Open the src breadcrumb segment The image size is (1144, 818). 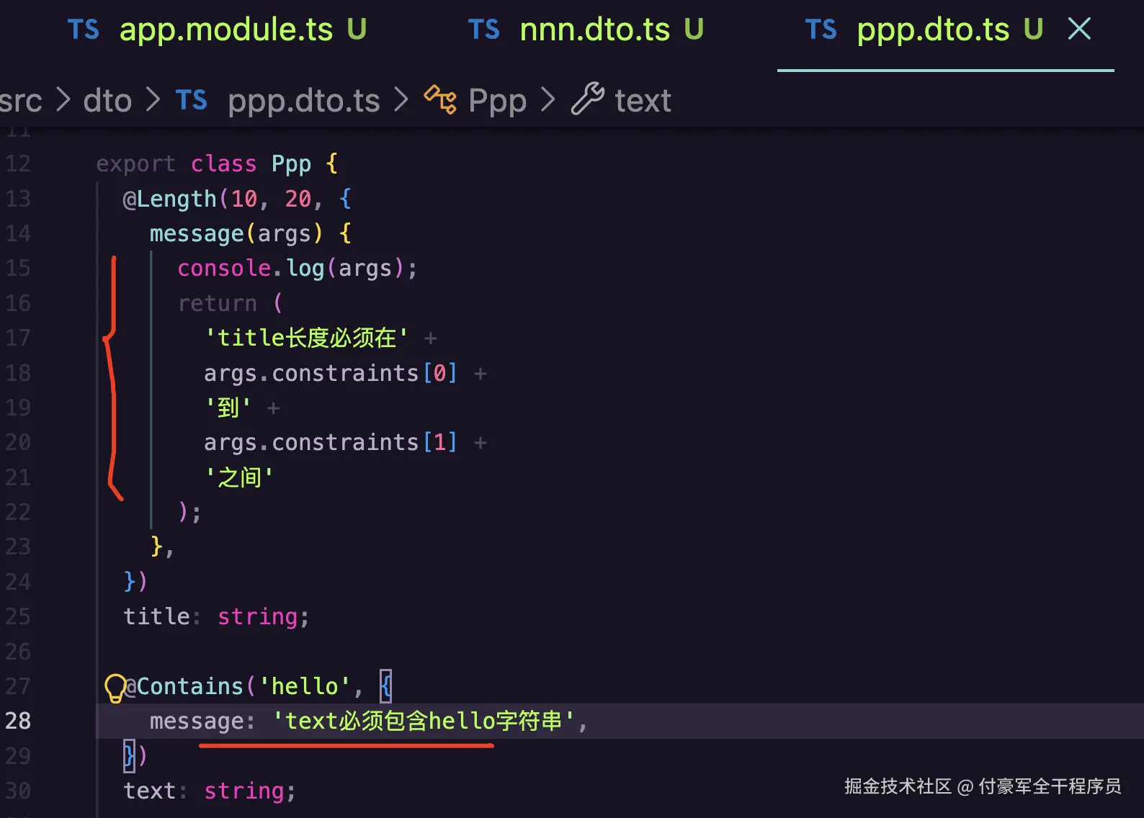point(21,101)
